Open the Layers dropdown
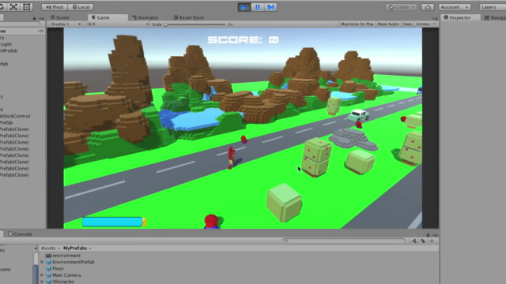This screenshot has height=284, width=506. [x=493, y=7]
